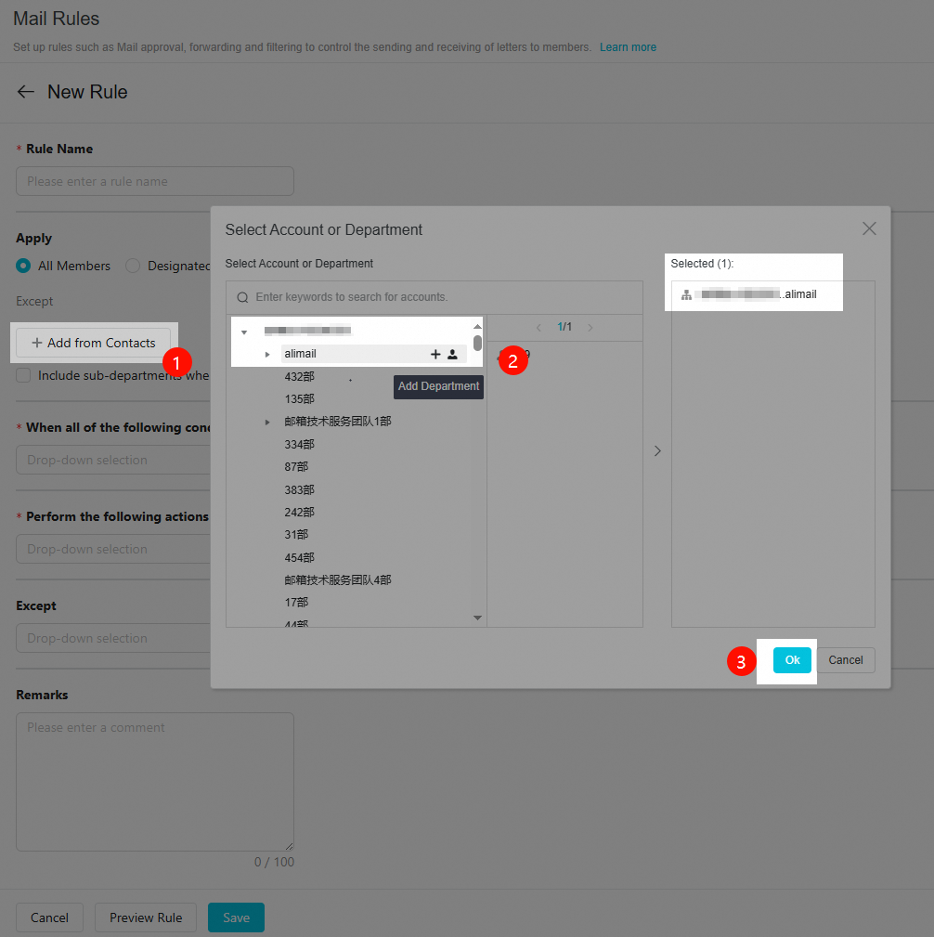Select the 454部 department
The width and height of the screenshot is (934, 937).
click(299, 557)
